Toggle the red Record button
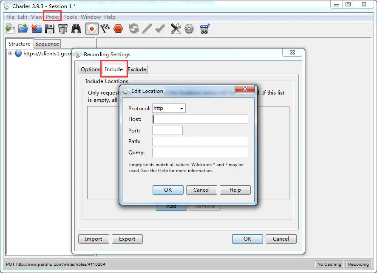This screenshot has height=273, width=377. click(x=92, y=29)
